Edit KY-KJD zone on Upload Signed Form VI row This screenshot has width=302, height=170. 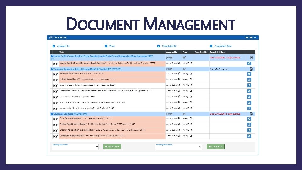[191, 79]
